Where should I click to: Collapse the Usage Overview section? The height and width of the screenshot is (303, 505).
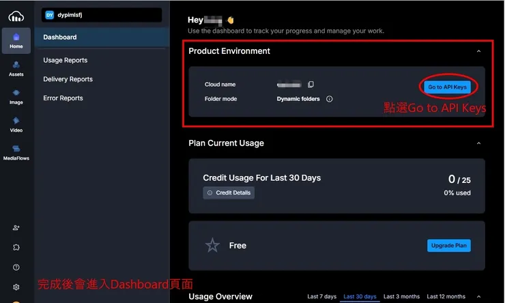click(478, 297)
